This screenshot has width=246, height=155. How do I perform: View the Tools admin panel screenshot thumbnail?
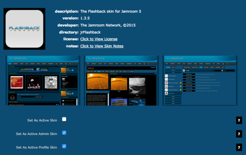[x=200, y=81]
